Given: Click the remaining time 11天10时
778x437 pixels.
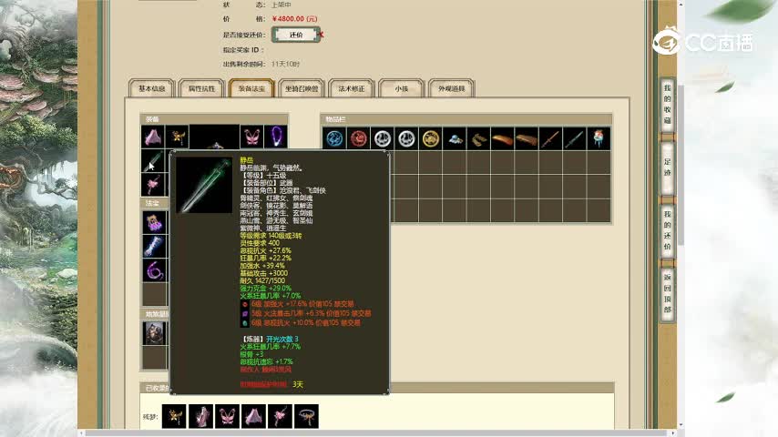Looking at the screenshot, I should coord(285,64).
